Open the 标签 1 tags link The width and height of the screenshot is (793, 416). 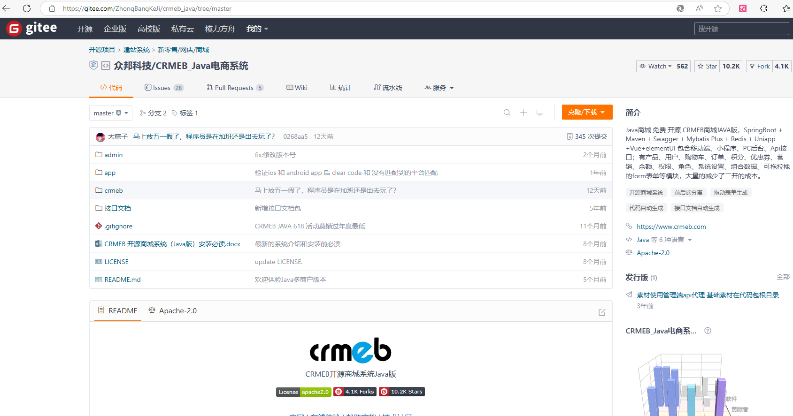[185, 113]
